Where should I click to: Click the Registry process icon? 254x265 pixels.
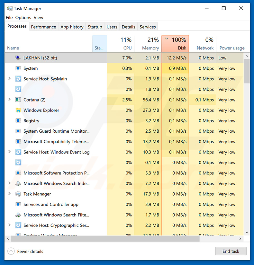click(18, 121)
